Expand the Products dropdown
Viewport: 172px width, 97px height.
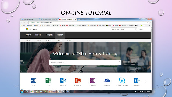[39, 35]
